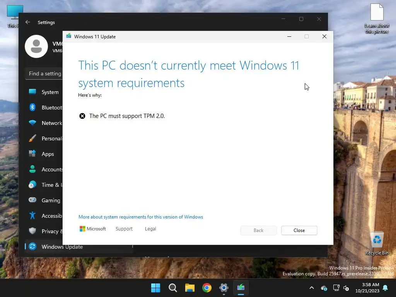The image size is (396, 297).
Task: Open the Support link in dialog footer
Action: (x=124, y=229)
